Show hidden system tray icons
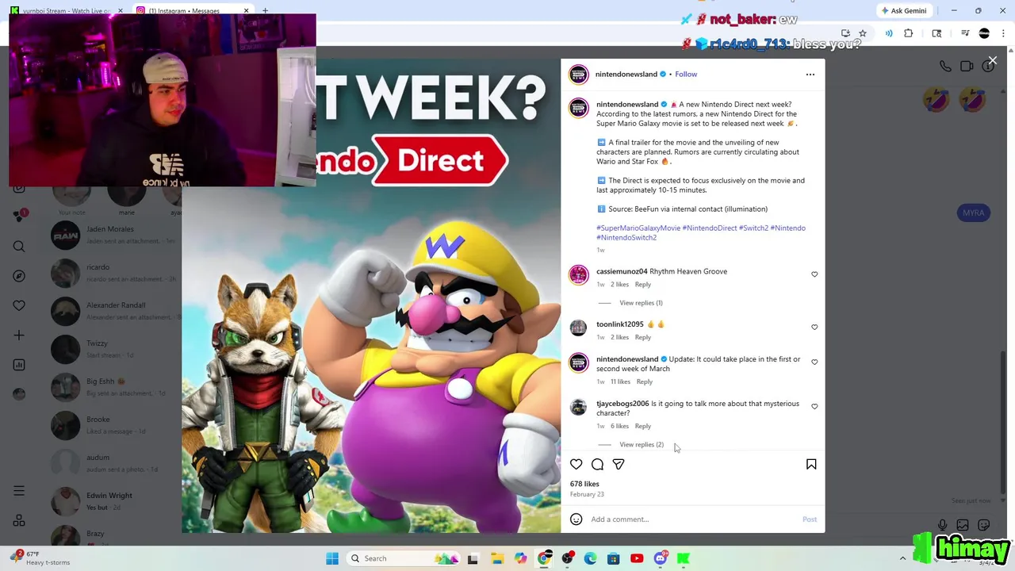Image resolution: width=1015 pixels, height=571 pixels. click(902, 558)
